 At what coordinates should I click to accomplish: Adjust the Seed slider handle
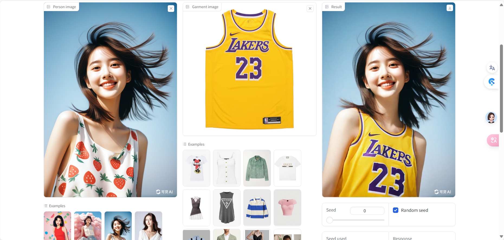click(x=329, y=220)
